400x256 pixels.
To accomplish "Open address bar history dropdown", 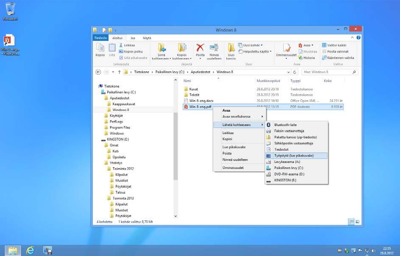I will [288, 72].
